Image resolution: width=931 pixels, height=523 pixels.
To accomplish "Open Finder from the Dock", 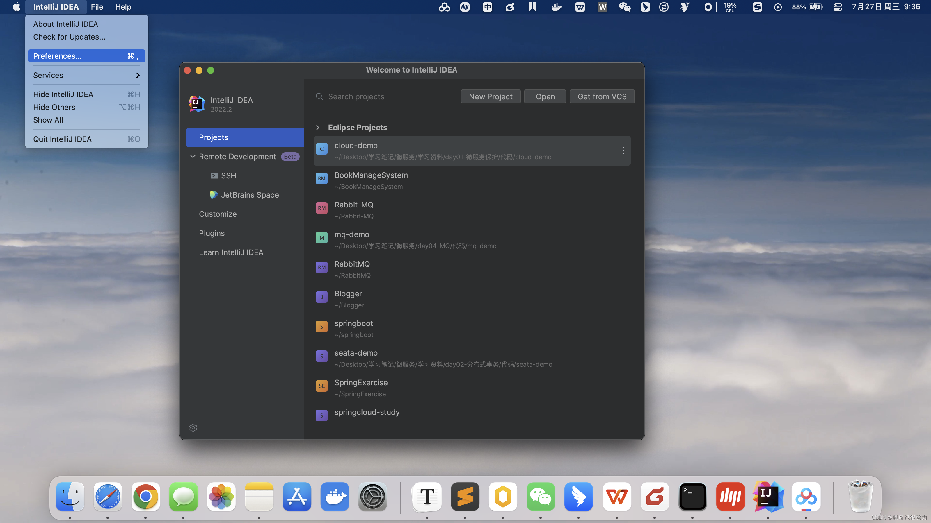I will click(x=70, y=497).
